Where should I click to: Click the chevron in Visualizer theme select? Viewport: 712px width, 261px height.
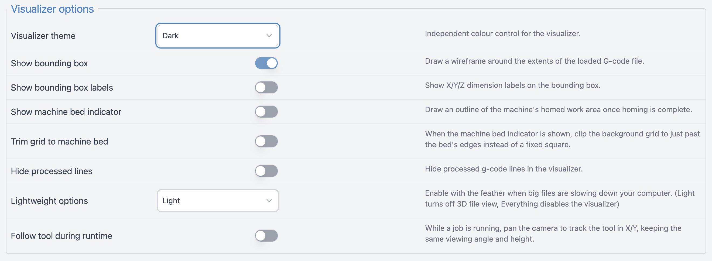(x=269, y=36)
